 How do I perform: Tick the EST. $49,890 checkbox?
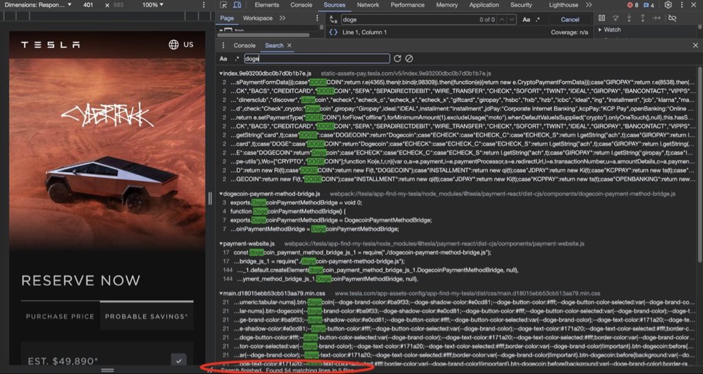pos(178,360)
